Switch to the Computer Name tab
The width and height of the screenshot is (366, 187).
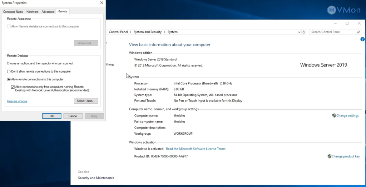[x=13, y=12]
